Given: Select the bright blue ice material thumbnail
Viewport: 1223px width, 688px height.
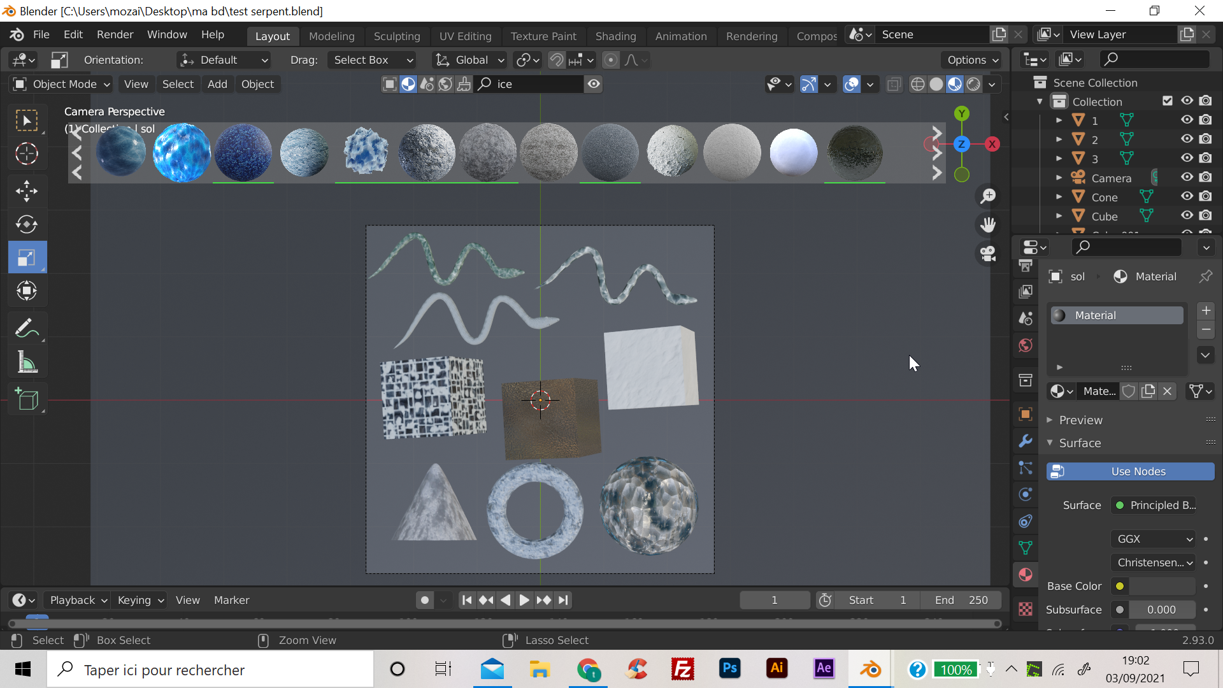Looking at the screenshot, I should 182,153.
